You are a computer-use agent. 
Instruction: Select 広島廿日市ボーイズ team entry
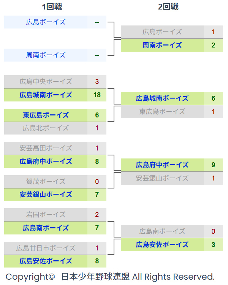(46, 248)
